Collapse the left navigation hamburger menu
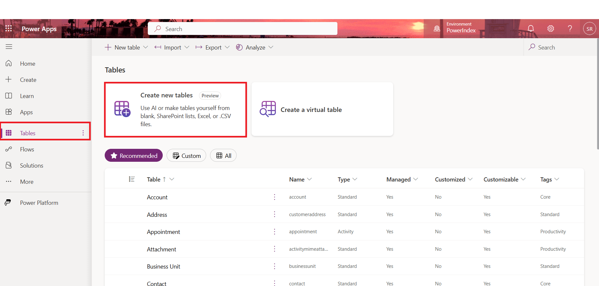 coord(9,47)
